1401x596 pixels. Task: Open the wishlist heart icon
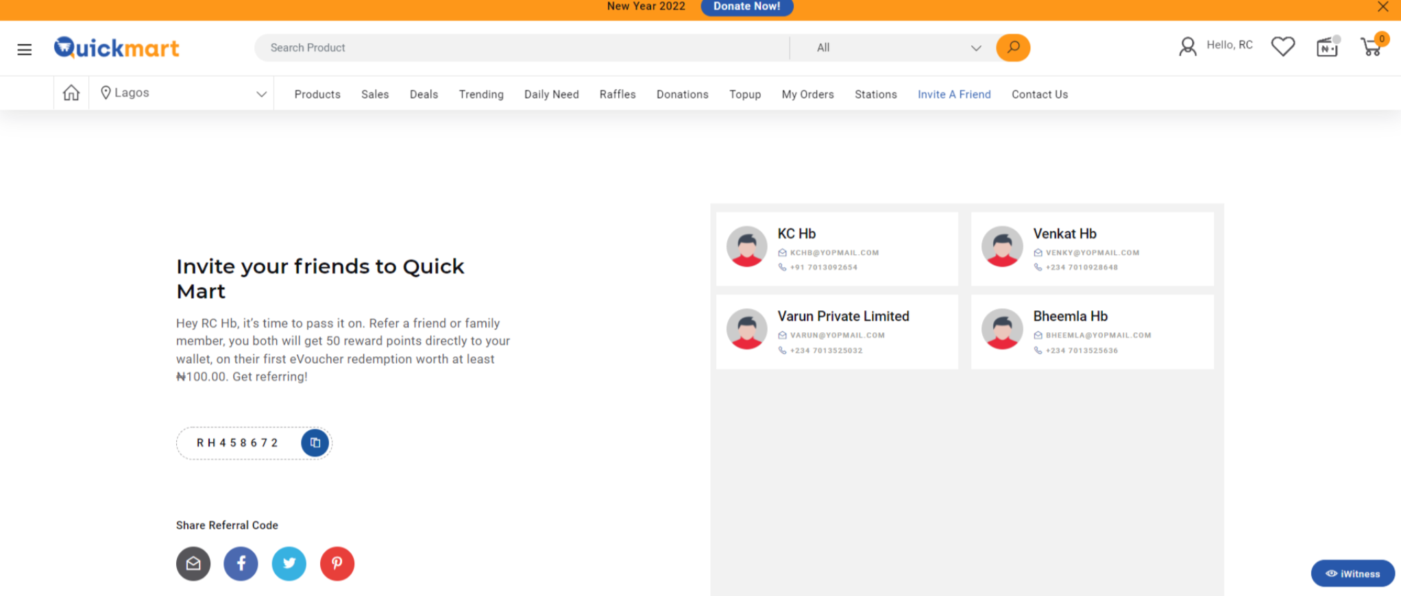coord(1282,47)
